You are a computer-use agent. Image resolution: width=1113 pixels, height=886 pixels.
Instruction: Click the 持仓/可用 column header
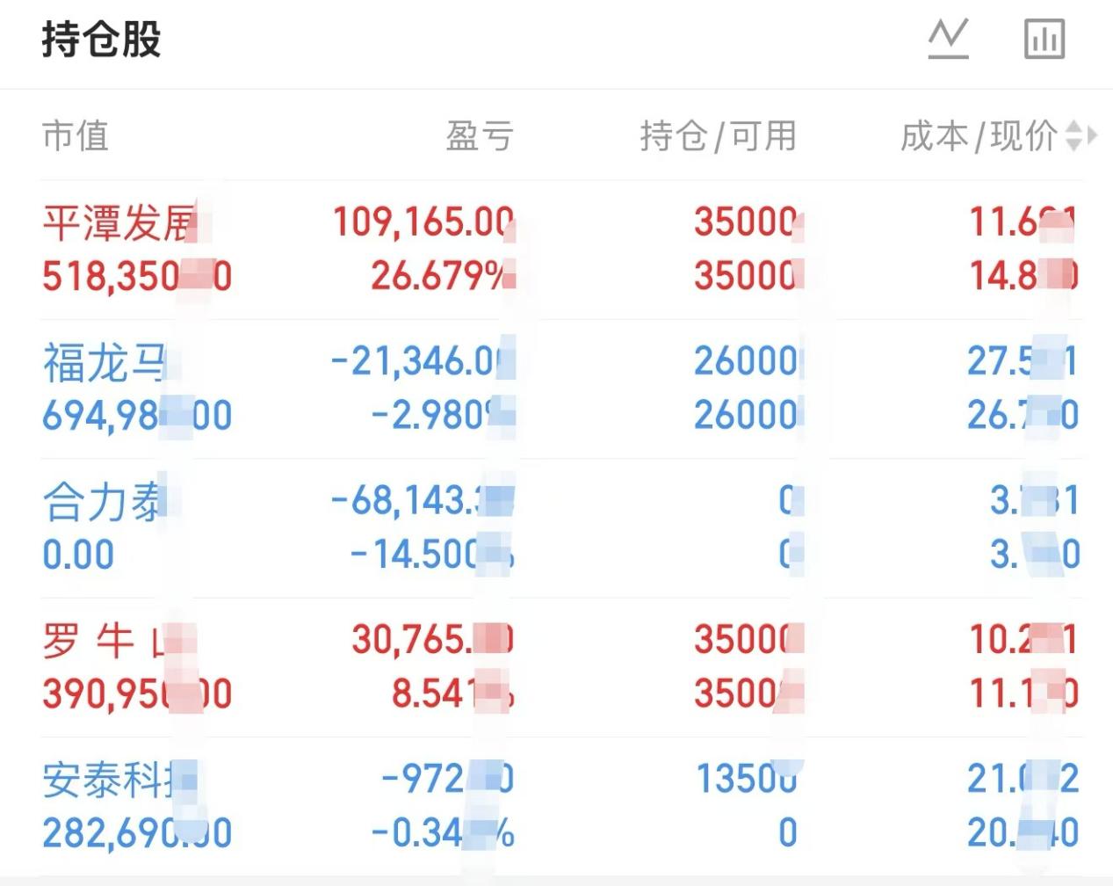[x=718, y=136]
